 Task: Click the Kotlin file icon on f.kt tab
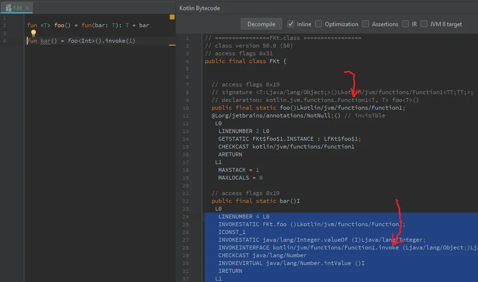pos(9,8)
